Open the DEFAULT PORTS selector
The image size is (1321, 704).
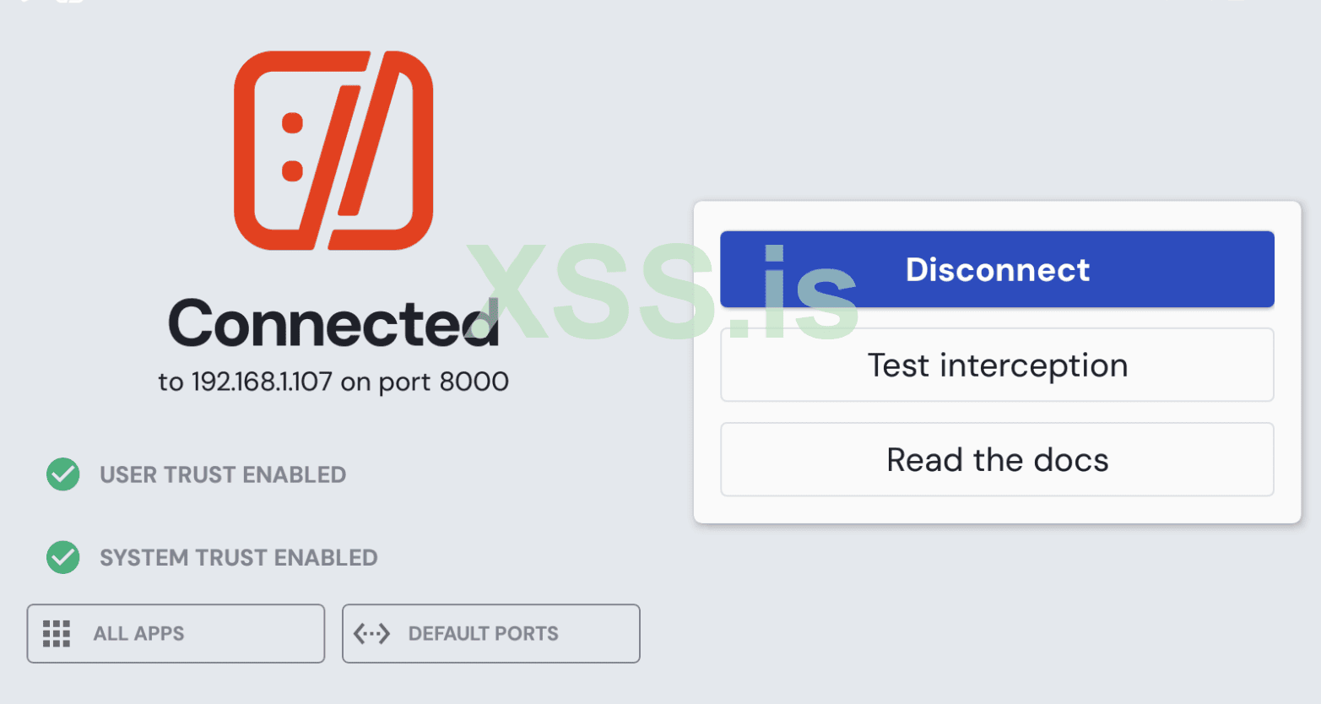490,633
